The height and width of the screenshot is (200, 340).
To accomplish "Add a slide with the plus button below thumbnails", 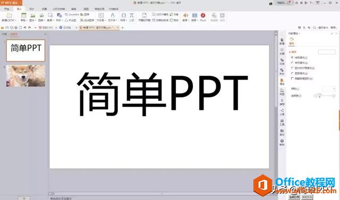I will (24, 198).
